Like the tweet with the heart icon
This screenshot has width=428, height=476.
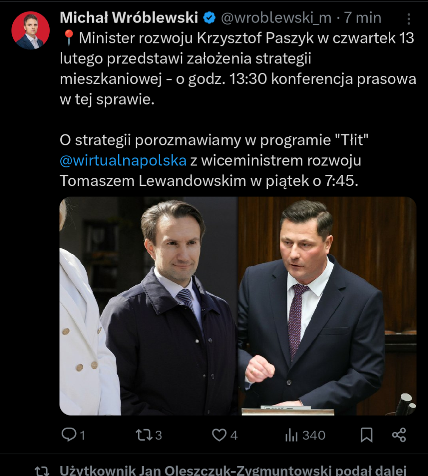click(x=219, y=435)
